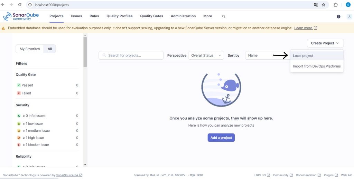354x179 pixels.
Task: Click the Search for projects field
Action: pos(131,56)
